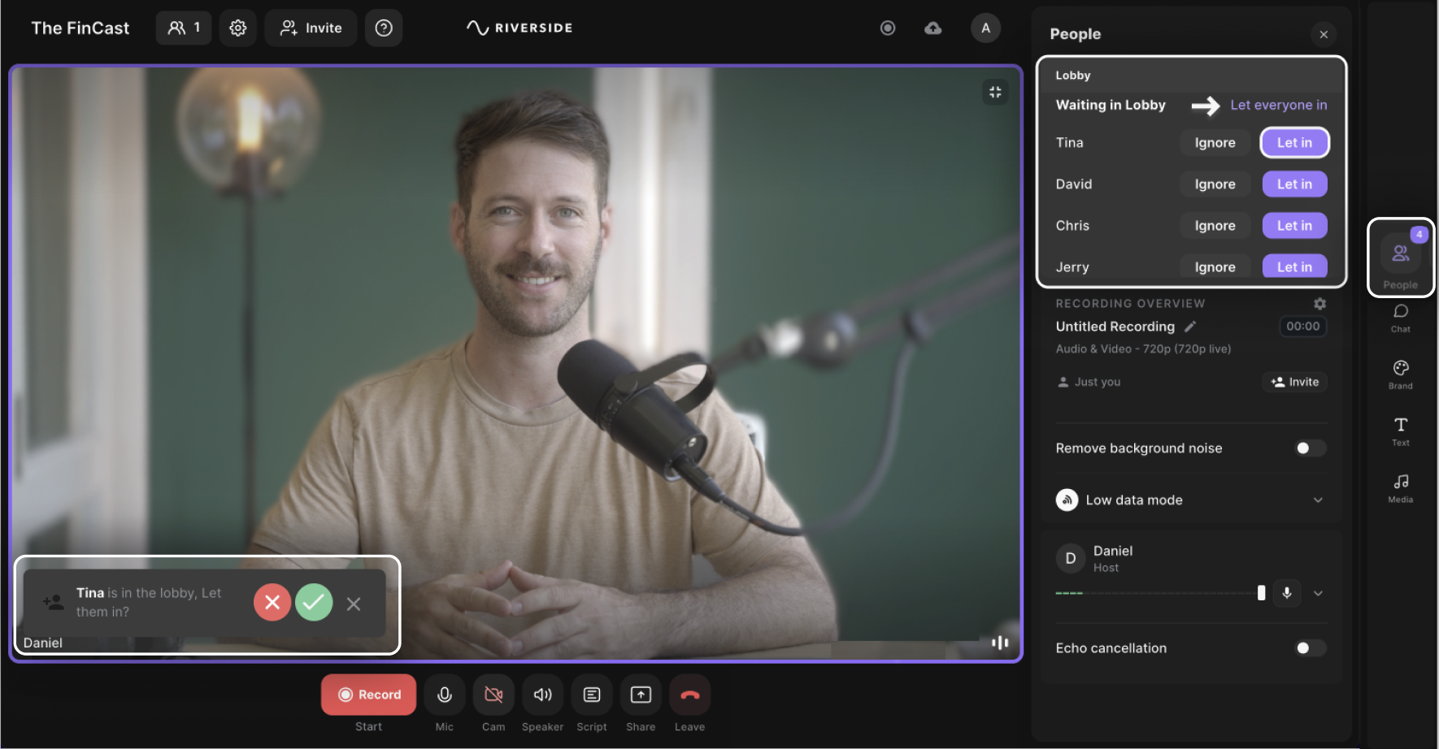The image size is (1439, 749).
Task: Mute the microphone using Mic button
Action: click(445, 695)
